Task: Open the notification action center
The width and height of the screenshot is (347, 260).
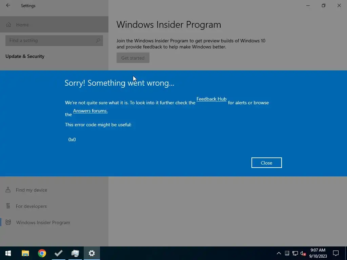Action: click(336, 253)
